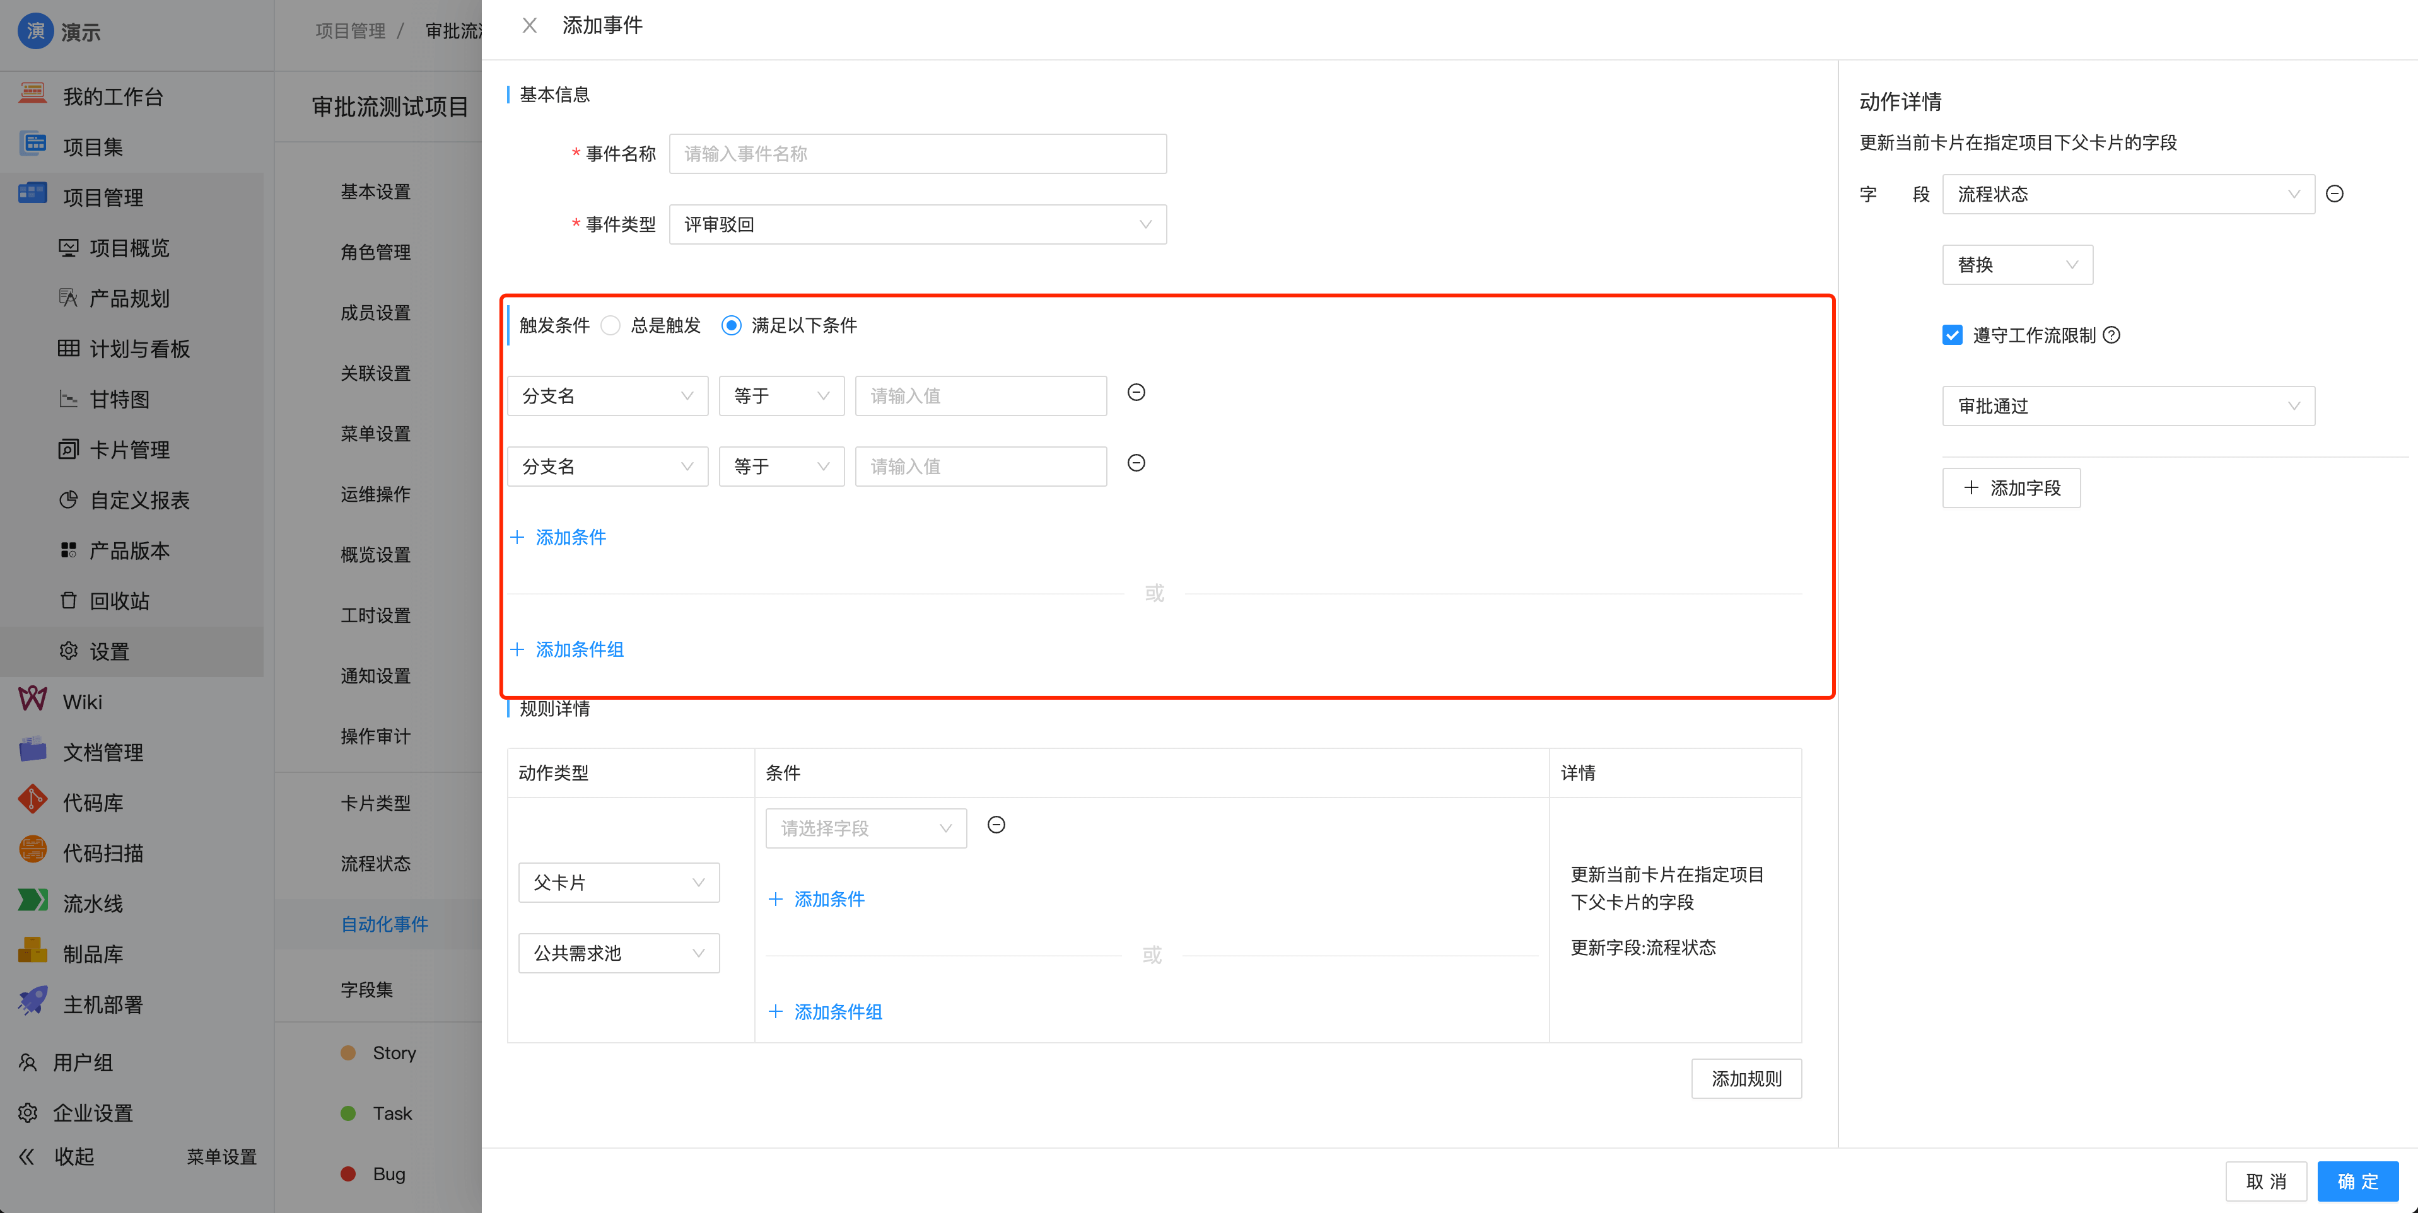
Task: Click the 确定 confirm button
Action: pos(2358,1181)
